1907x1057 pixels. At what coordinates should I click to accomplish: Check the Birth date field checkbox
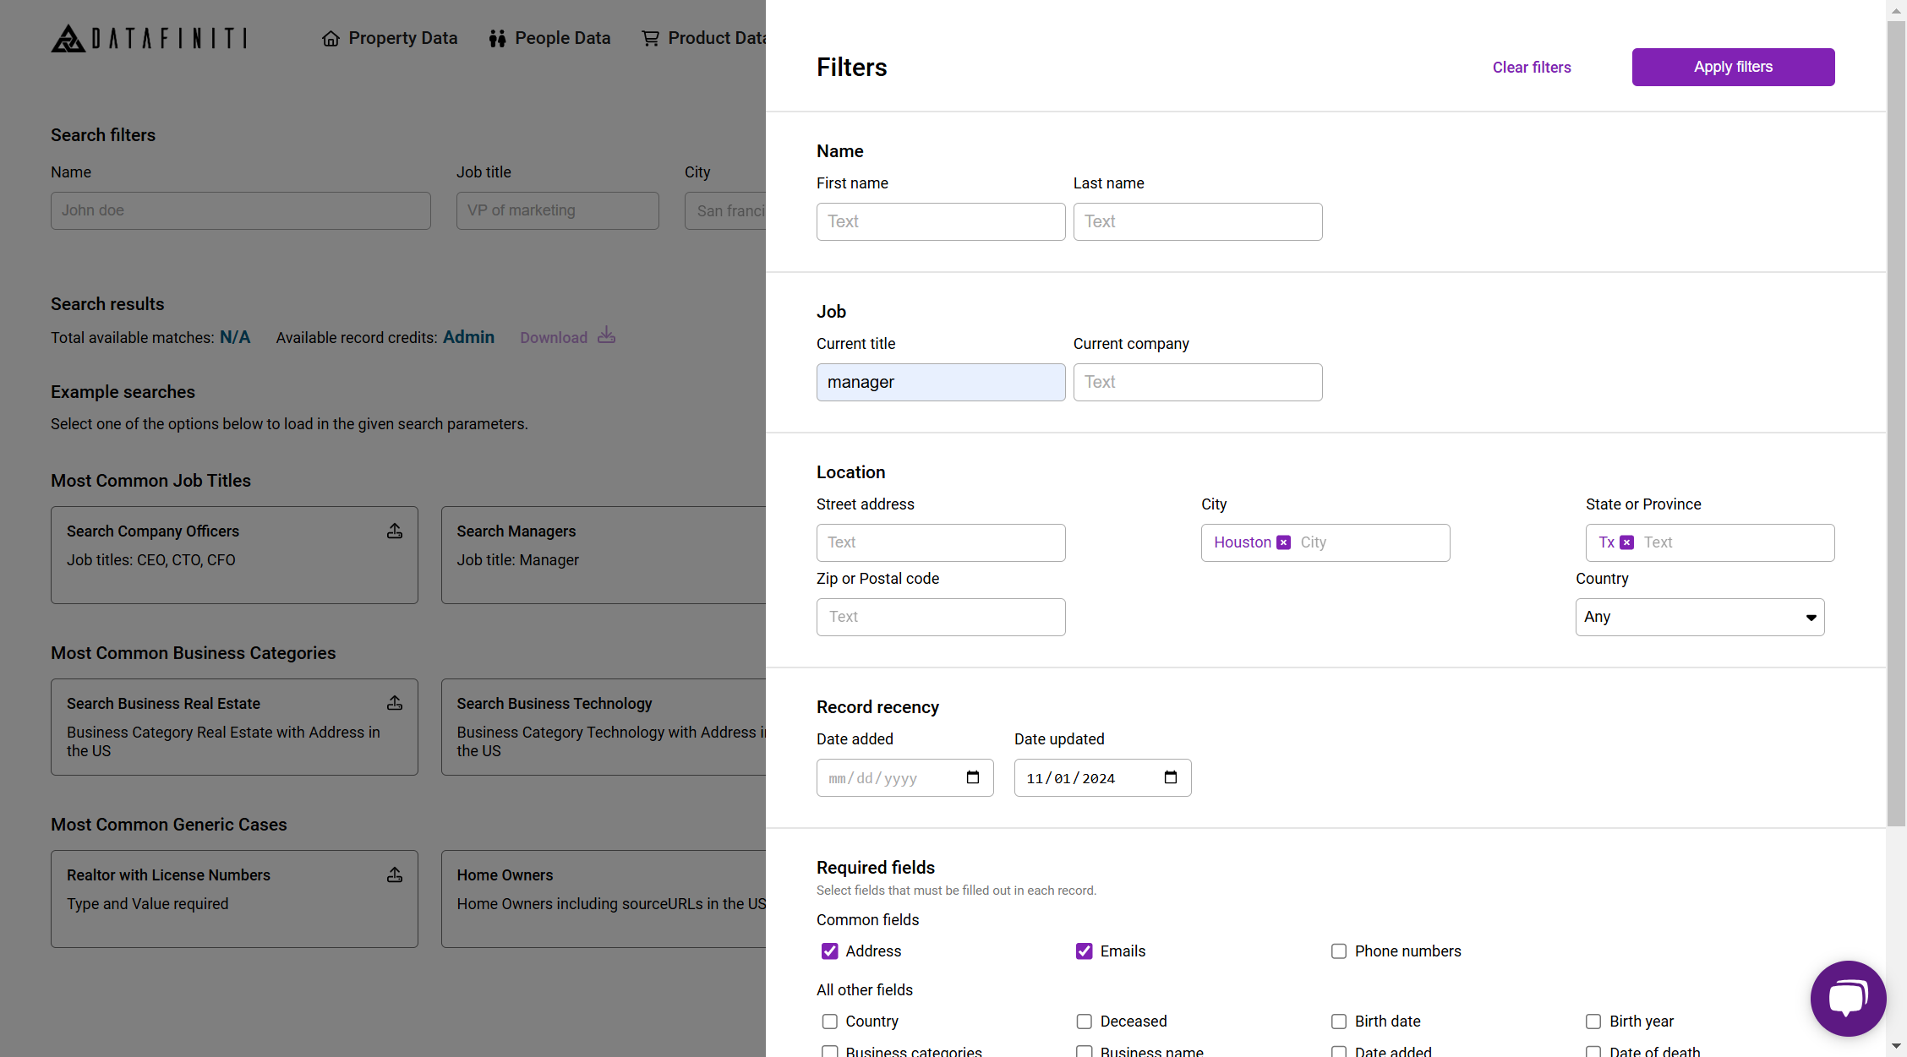(x=1339, y=1022)
